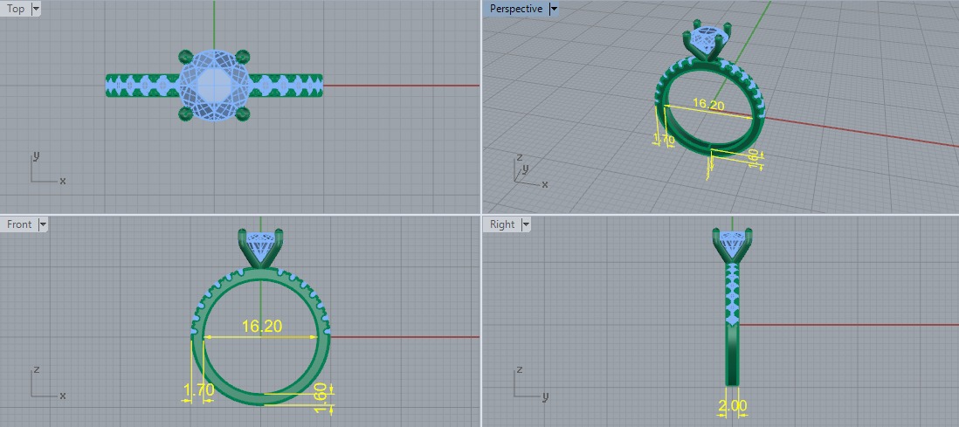This screenshot has height=427, width=959.
Task: Activate the Right viewport title label
Action: [x=502, y=224]
